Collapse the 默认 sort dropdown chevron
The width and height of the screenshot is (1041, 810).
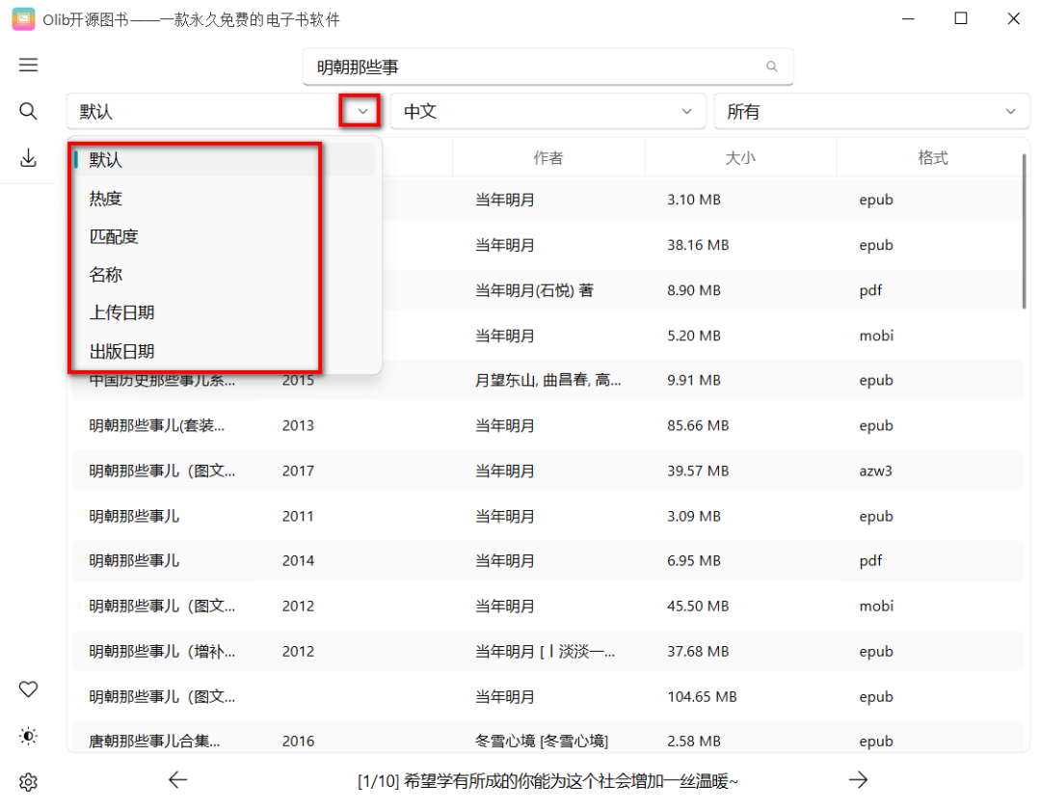tap(362, 112)
